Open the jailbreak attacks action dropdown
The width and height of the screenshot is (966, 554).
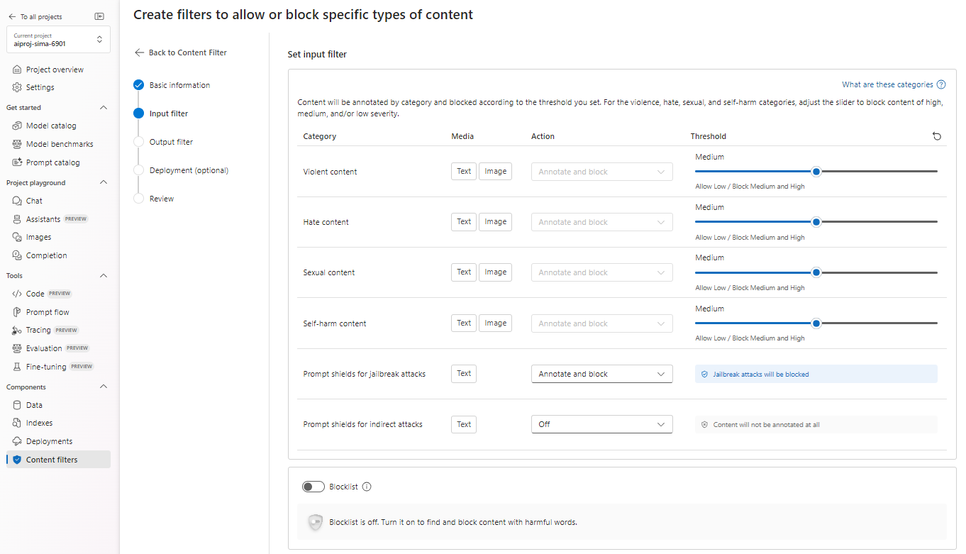point(601,374)
